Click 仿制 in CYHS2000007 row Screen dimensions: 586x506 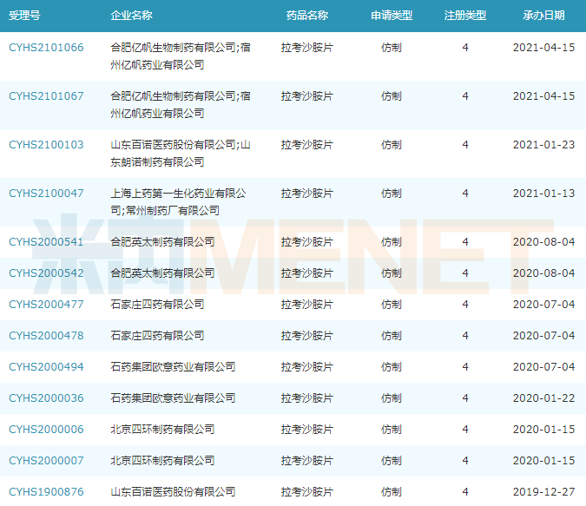point(392,460)
